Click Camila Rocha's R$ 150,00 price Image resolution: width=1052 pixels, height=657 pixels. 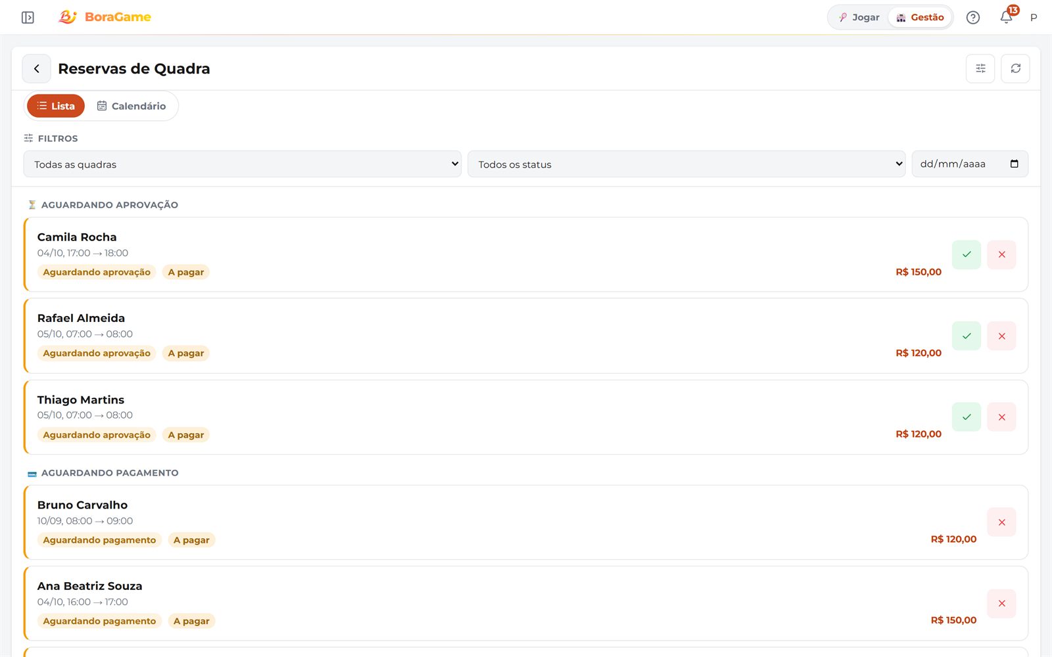(x=919, y=272)
